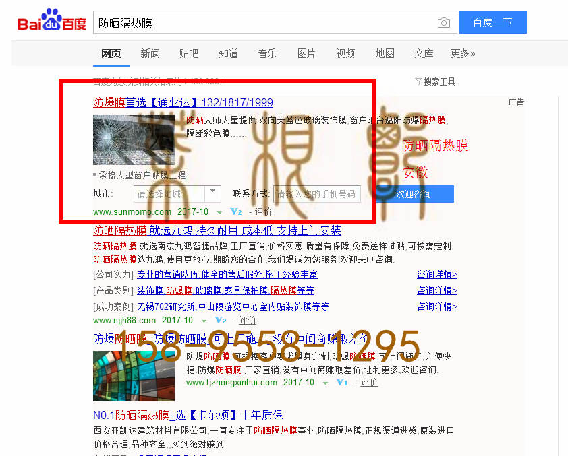Switch to the 图片 tab
The height and width of the screenshot is (456, 568).
(x=306, y=53)
